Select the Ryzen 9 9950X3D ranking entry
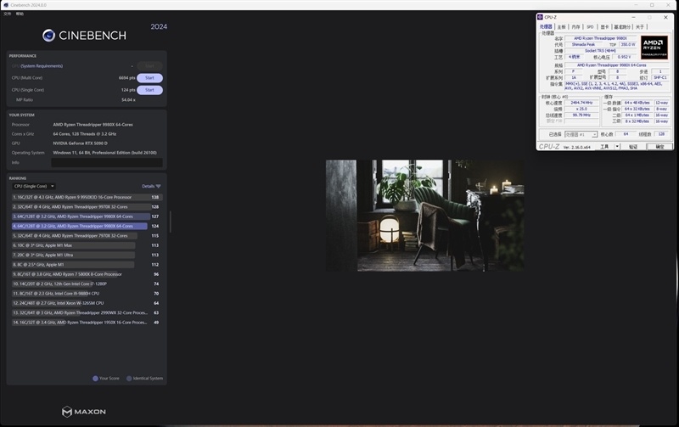Image resolution: width=679 pixels, height=427 pixels. pos(85,197)
